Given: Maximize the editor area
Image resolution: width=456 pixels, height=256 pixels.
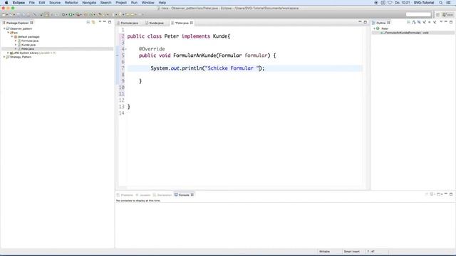Looking at the screenshot, I should [366, 22].
